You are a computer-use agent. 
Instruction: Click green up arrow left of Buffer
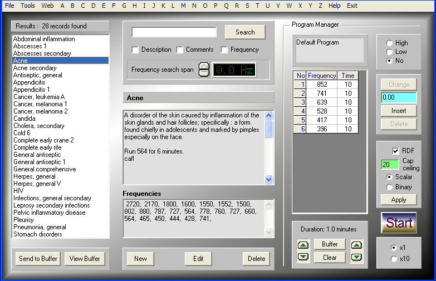click(x=303, y=245)
